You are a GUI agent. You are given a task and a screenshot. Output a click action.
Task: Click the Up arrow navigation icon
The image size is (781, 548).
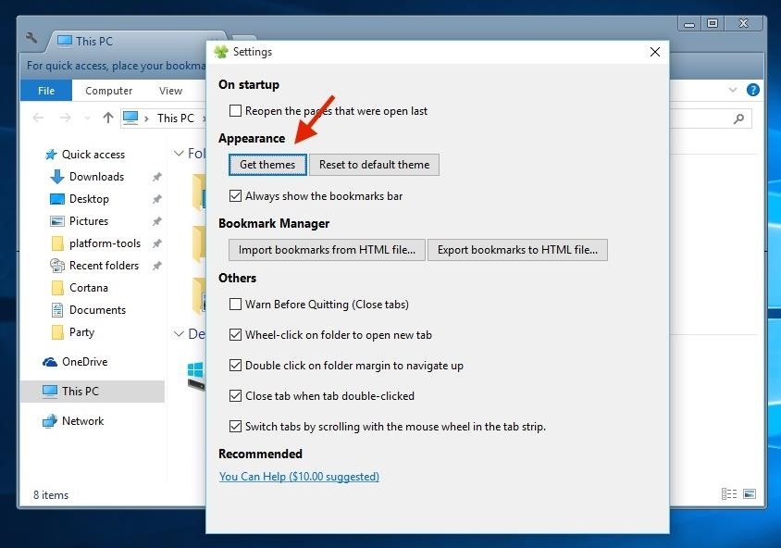click(107, 118)
